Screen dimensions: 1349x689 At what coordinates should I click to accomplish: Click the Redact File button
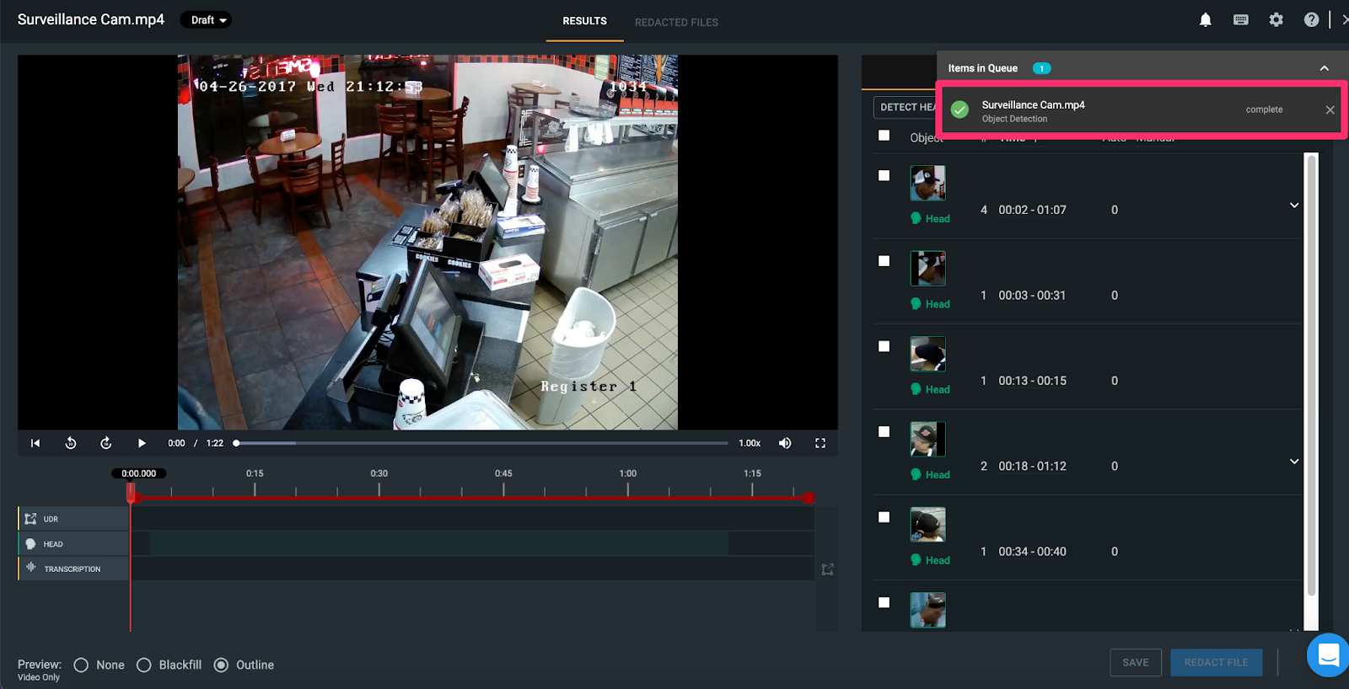tap(1216, 663)
